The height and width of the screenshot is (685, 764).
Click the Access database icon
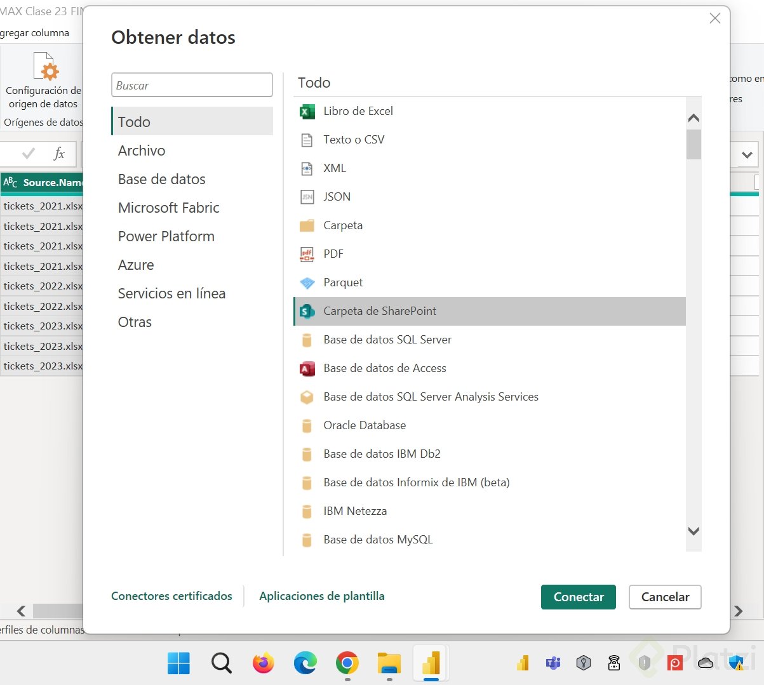click(x=307, y=369)
